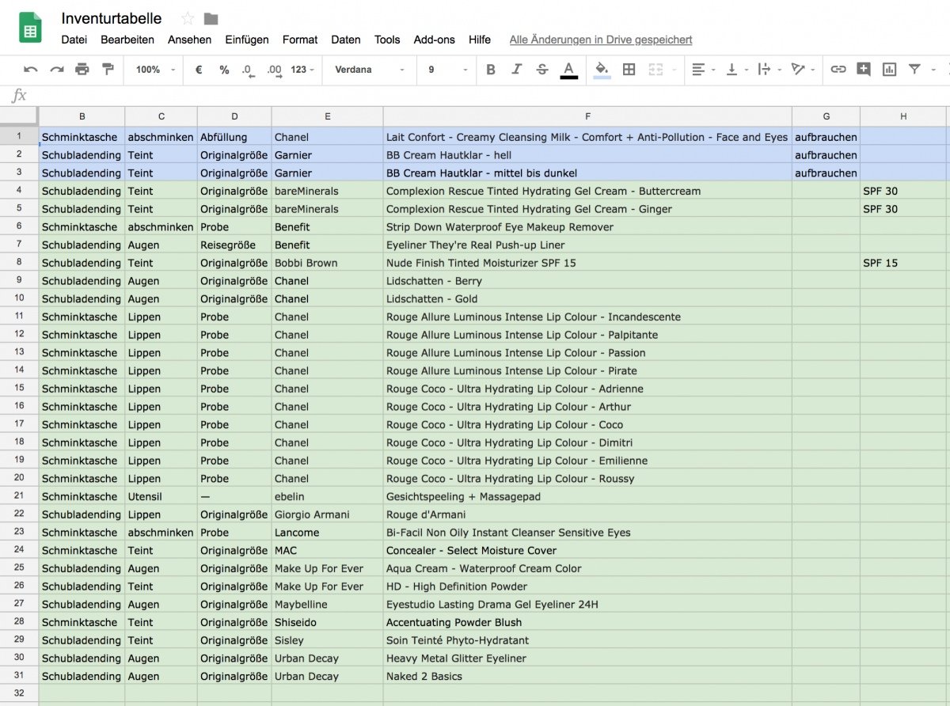
Task: Open the move-to-folder icon
Action: click(x=211, y=18)
